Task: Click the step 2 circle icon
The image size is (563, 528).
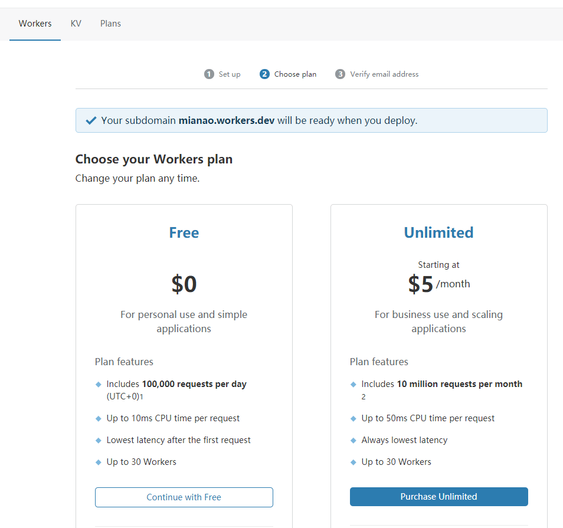Action: pos(264,74)
